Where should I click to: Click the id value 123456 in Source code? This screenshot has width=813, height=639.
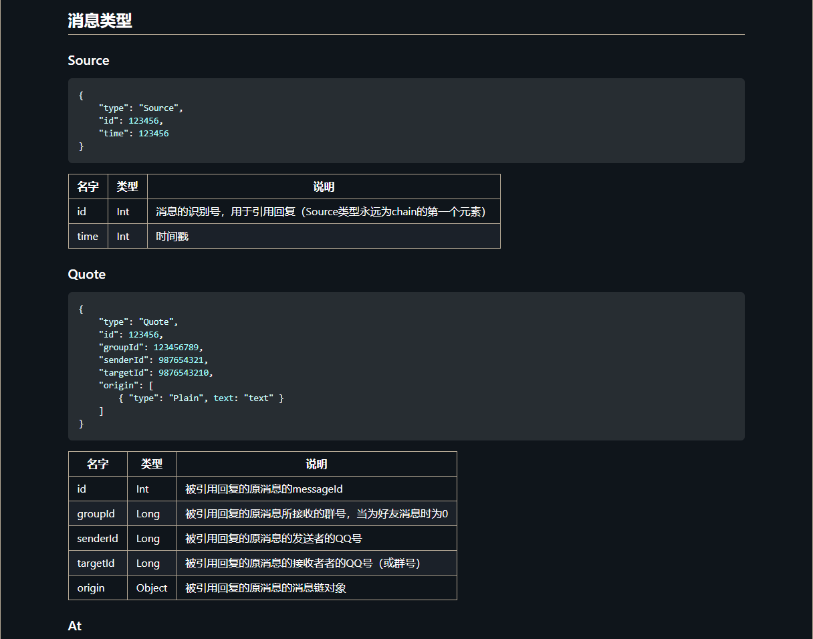tap(144, 120)
